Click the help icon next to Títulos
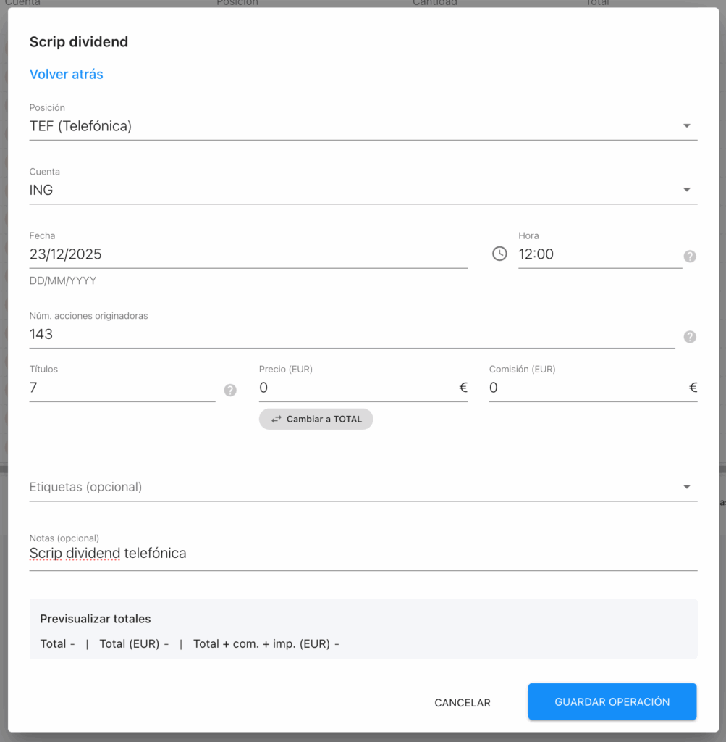Image resolution: width=726 pixels, height=742 pixels. 230,390
